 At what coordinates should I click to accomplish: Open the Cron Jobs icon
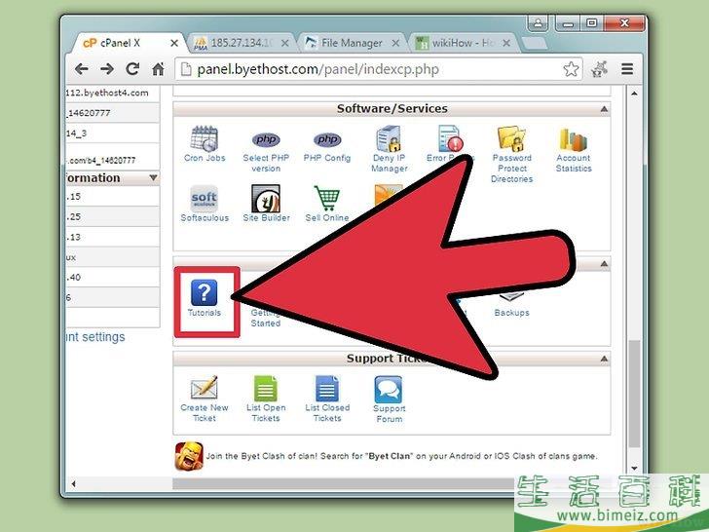coord(205,139)
